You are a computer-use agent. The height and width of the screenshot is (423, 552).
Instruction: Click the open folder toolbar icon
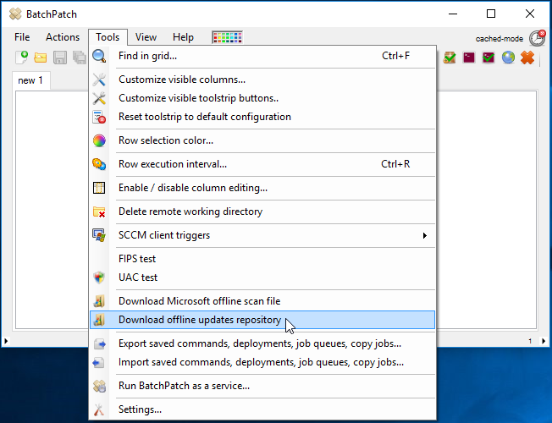pos(41,58)
